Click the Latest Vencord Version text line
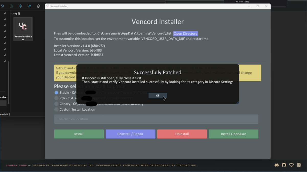The height and width of the screenshot is (172, 307). coord(79,55)
